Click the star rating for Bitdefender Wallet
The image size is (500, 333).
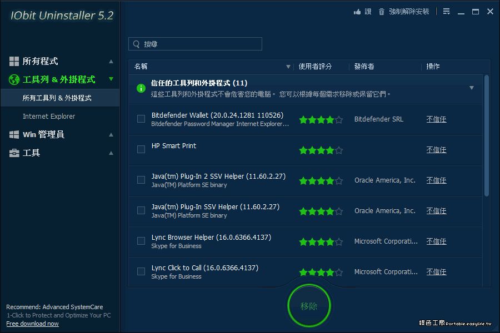(321, 120)
